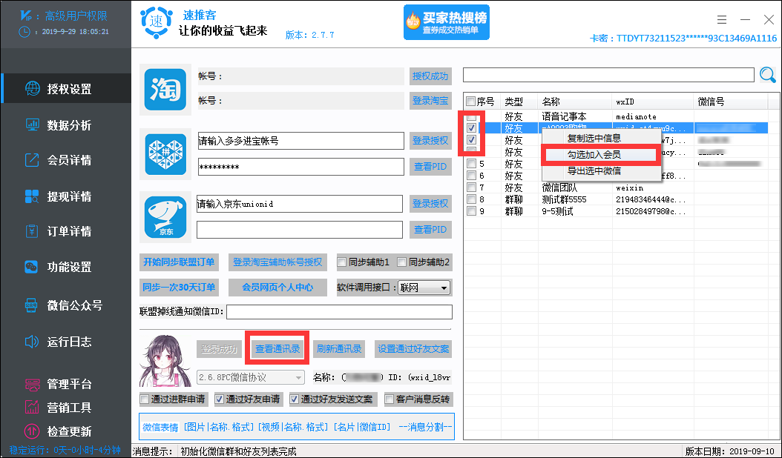
Task: Uncheck 通过好友发送文案 checkbox
Action: (294, 399)
